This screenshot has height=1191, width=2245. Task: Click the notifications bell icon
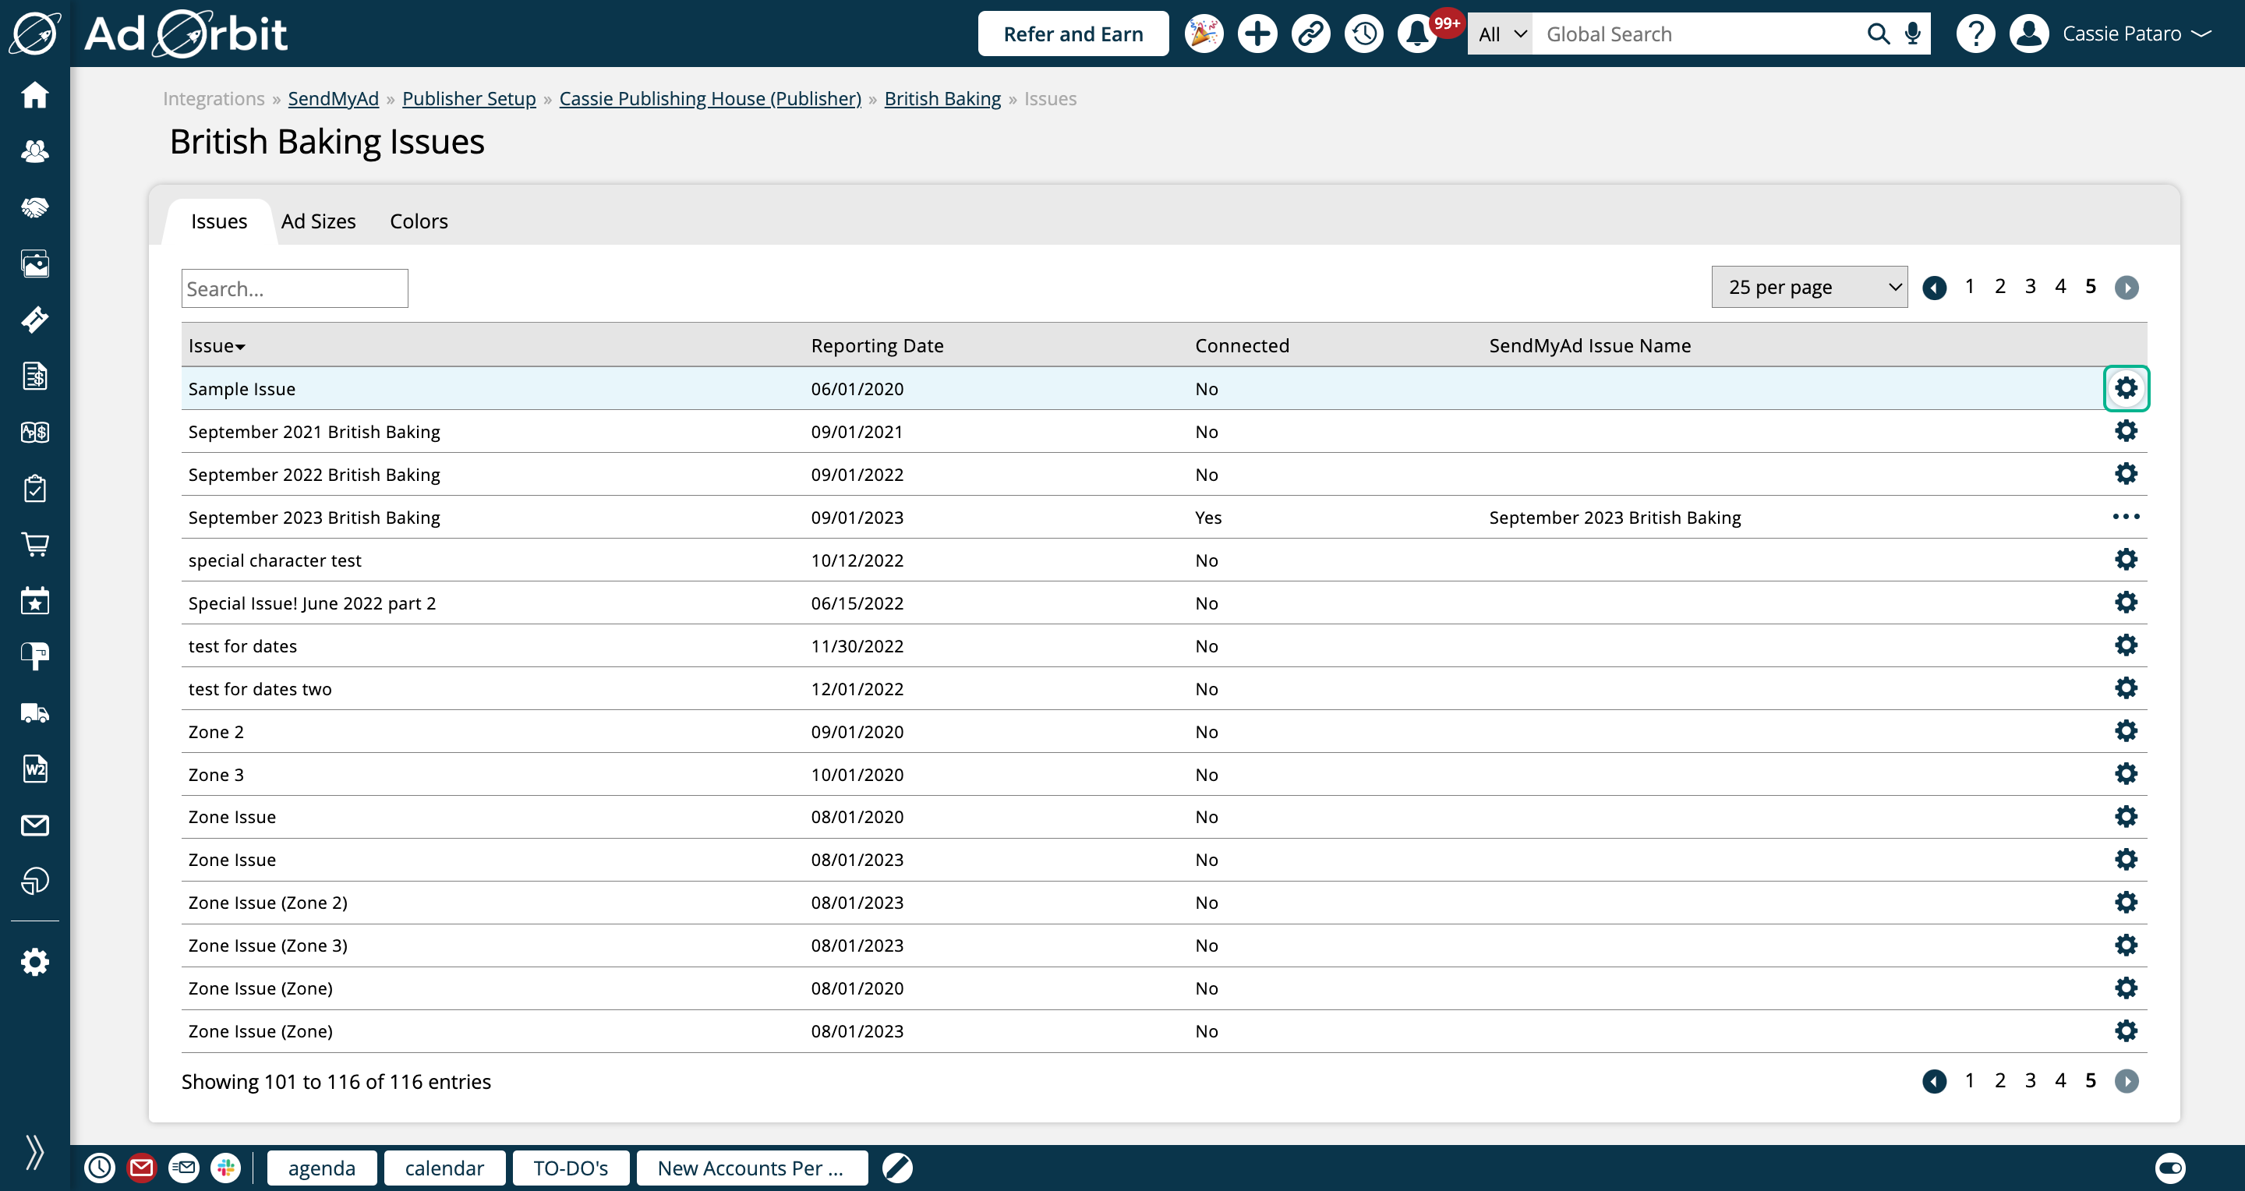coord(1417,34)
